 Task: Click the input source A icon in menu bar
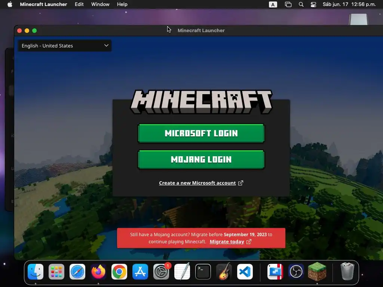(273, 4)
